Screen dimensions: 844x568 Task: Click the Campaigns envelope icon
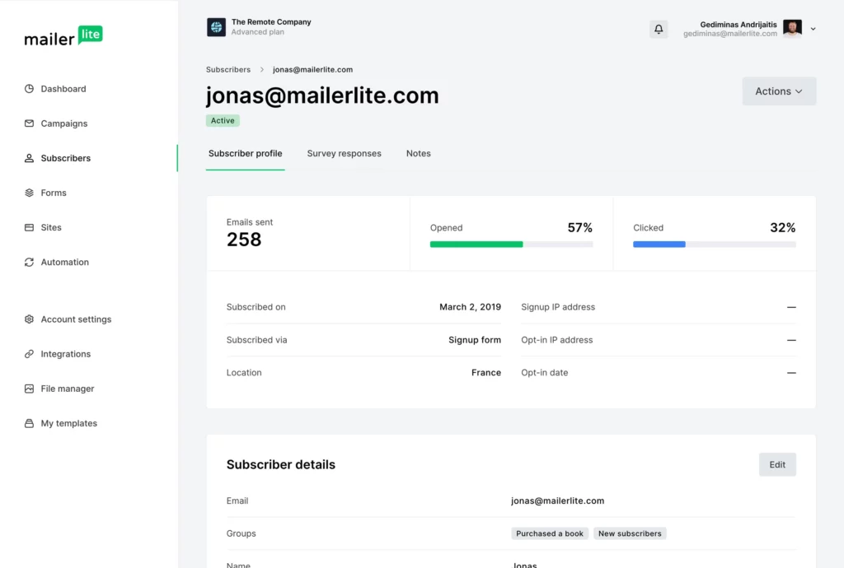pyautogui.click(x=29, y=123)
